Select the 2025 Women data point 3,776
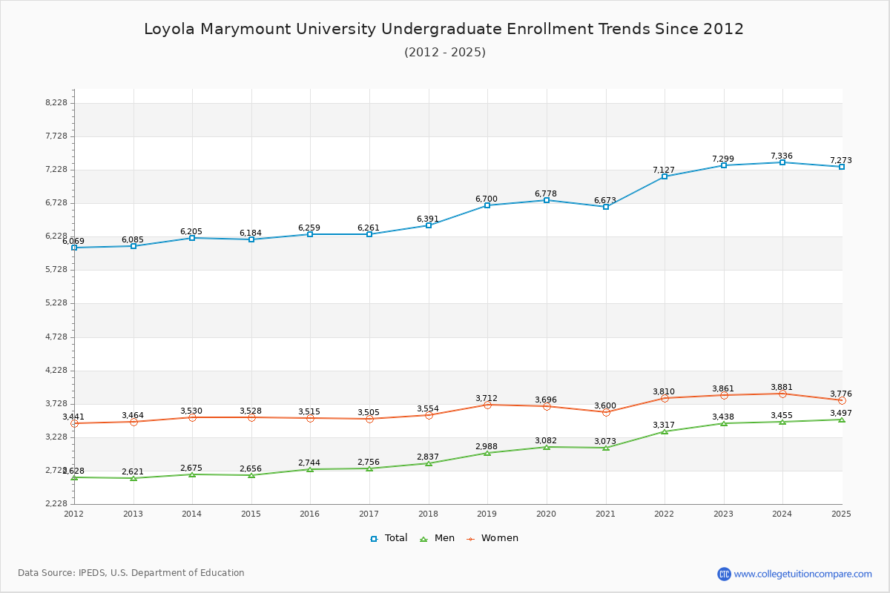 [842, 400]
